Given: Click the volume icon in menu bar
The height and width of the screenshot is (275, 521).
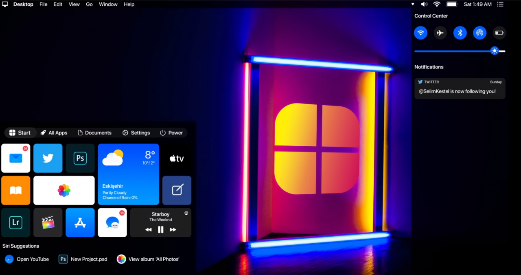Looking at the screenshot, I should (424, 4).
